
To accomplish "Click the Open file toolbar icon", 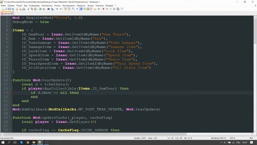I will click(x=6, y=9).
